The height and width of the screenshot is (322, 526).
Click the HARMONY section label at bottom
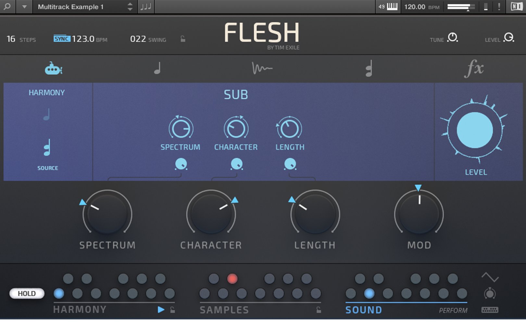pos(80,310)
